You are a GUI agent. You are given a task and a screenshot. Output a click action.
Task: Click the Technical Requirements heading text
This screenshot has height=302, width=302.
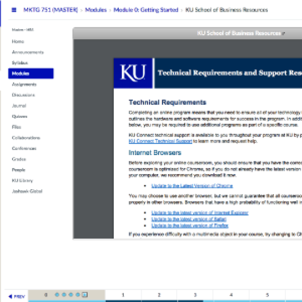pos(168,102)
